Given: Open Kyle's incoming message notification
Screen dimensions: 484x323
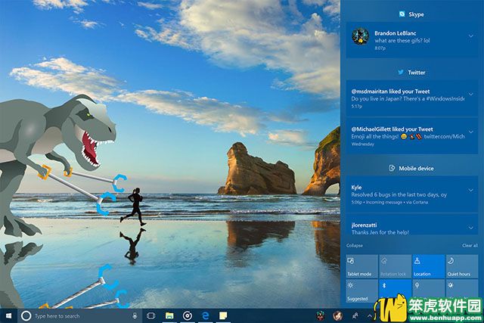Looking at the screenshot, I should click(x=411, y=194).
